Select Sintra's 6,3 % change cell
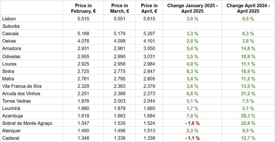The height and width of the screenshot is (142, 275). coord(192,71)
